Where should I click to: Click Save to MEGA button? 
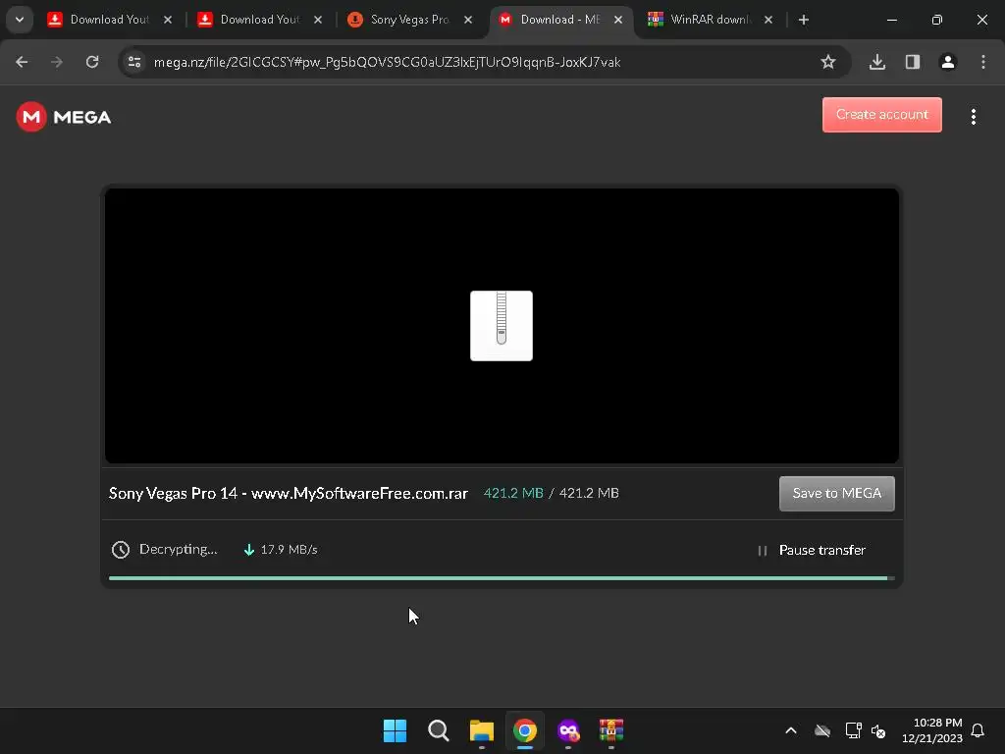836,493
